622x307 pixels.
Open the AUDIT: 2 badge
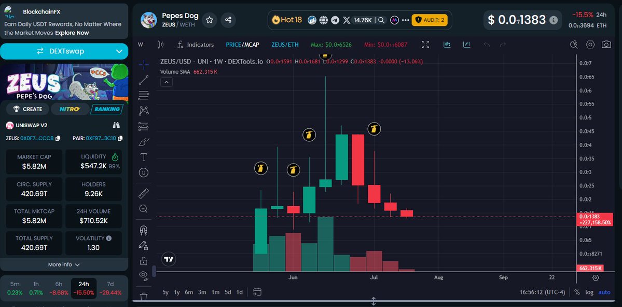430,20
